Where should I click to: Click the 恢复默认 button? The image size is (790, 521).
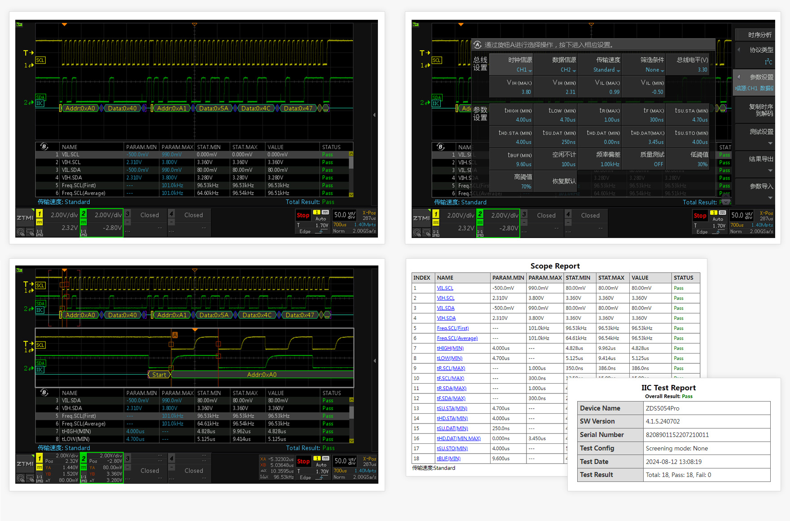[x=564, y=181]
